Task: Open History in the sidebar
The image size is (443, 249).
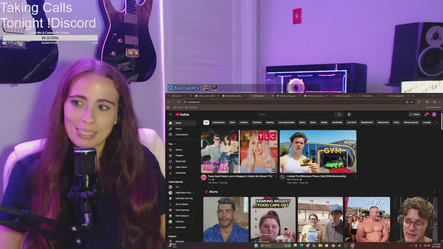Action: click(x=182, y=150)
